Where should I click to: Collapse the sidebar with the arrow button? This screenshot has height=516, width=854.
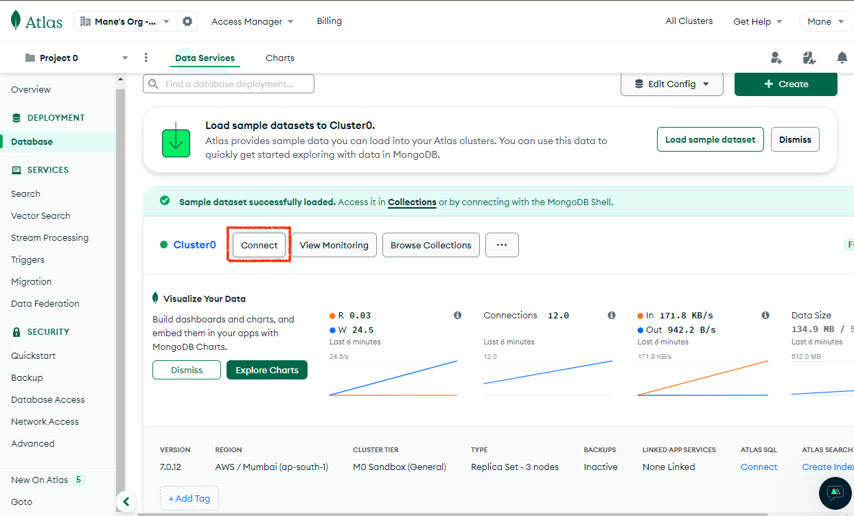(126, 502)
